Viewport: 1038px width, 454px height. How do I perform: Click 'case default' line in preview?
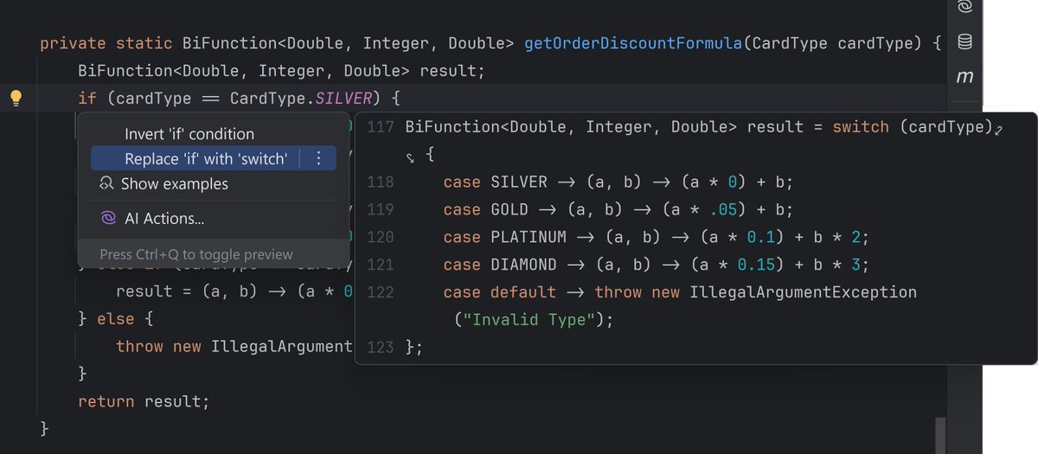tap(680, 292)
